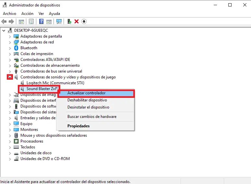Click the DESKTOP-6GUEEQC computer icon
251x184 pixels.
tap(10, 30)
